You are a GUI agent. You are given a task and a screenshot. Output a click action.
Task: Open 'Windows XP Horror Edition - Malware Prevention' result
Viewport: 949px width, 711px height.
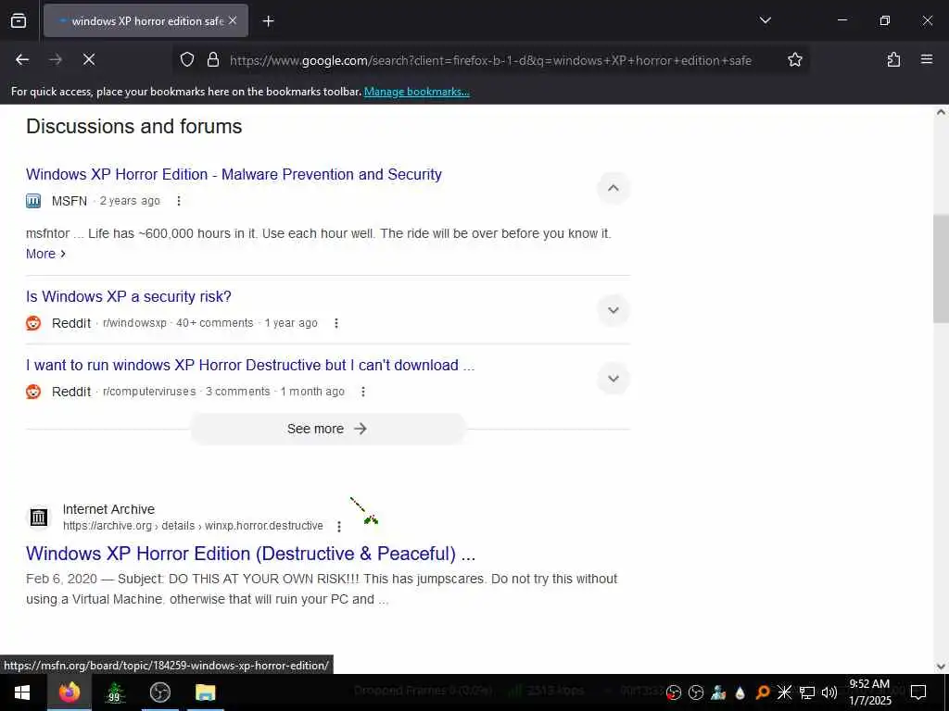pyautogui.click(x=234, y=174)
